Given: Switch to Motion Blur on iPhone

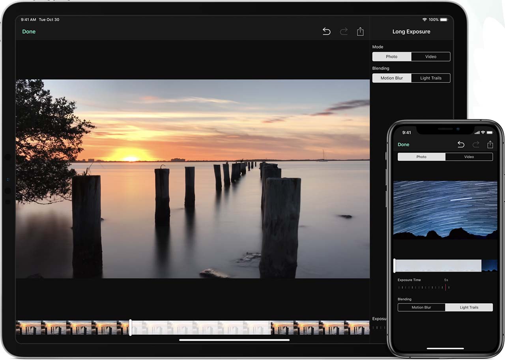Looking at the screenshot, I should tap(421, 308).
